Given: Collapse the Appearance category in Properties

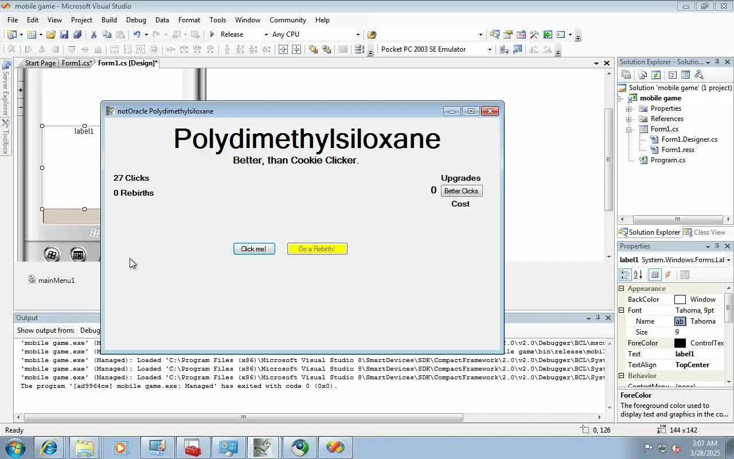Looking at the screenshot, I should (622, 289).
